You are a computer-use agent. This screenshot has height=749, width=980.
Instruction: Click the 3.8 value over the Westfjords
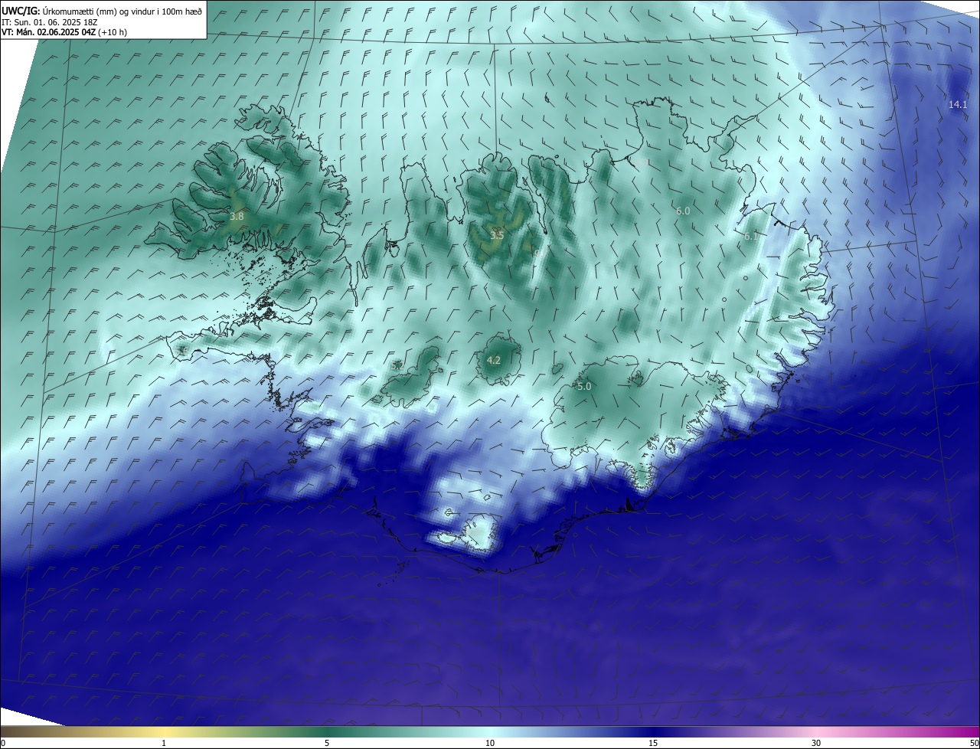pos(237,217)
